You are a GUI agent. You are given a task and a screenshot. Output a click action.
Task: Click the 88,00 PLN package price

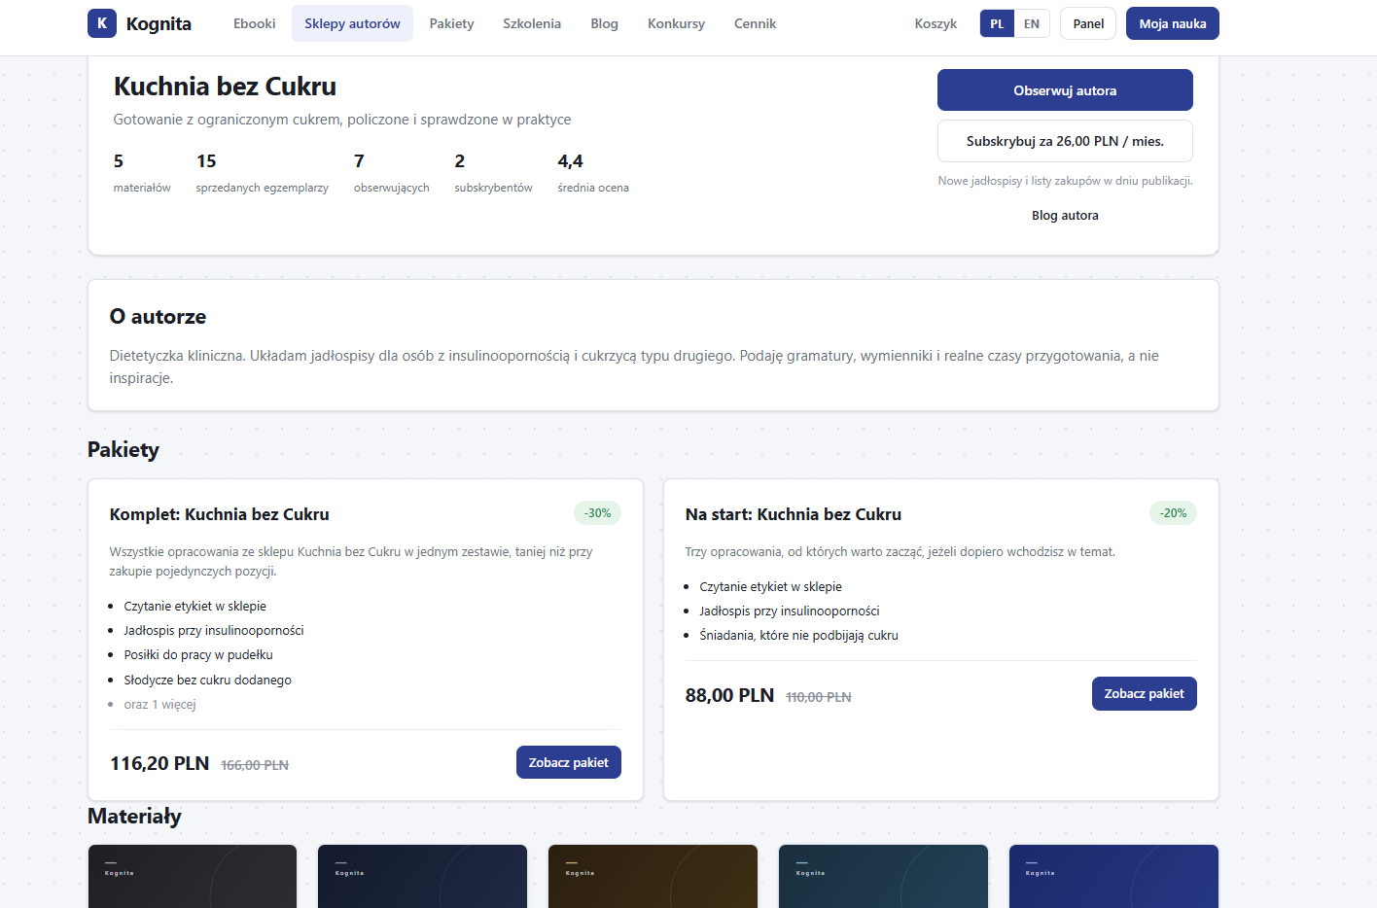coord(730,695)
